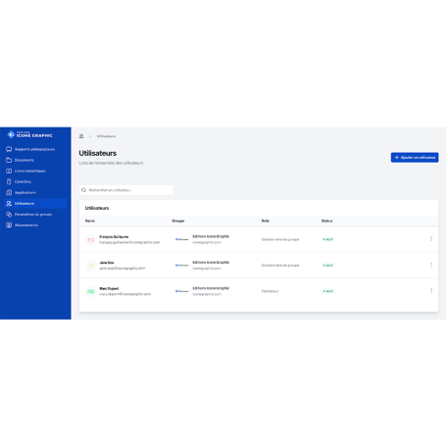
Task: Click Ajouter un utilisateur button
Action: click(415, 158)
